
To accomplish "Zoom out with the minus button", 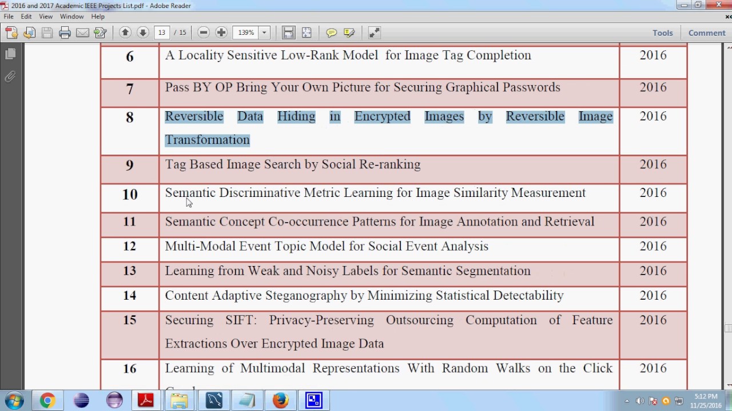I will pyautogui.click(x=204, y=33).
